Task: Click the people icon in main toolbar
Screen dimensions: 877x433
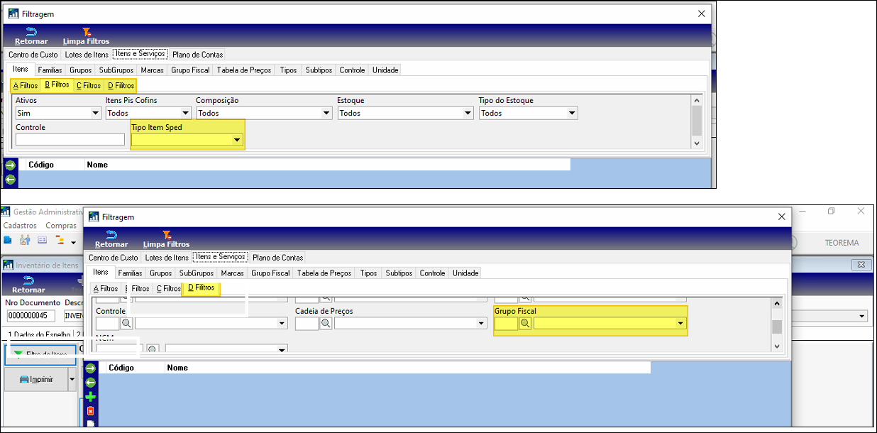Action: point(25,241)
